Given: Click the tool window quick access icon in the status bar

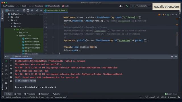Looking at the screenshot, I should point(3,97).
